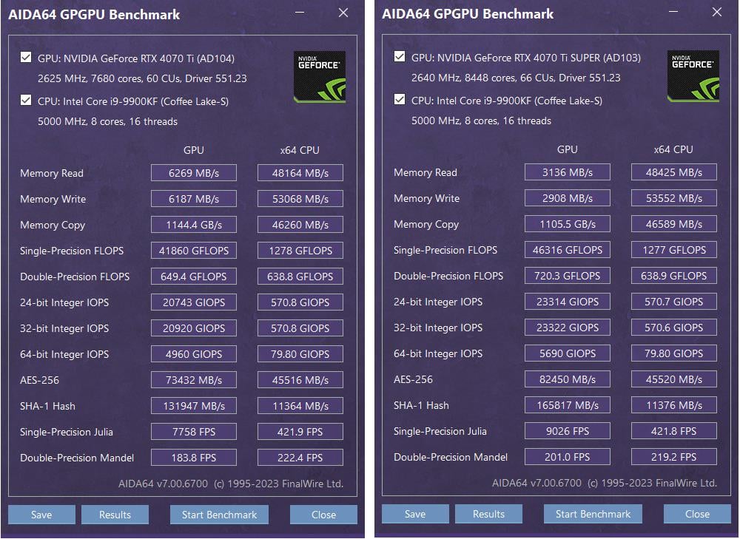Click the 9026 FPS Julia result
This screenshot has height=539, width=740.
(568, 430)
